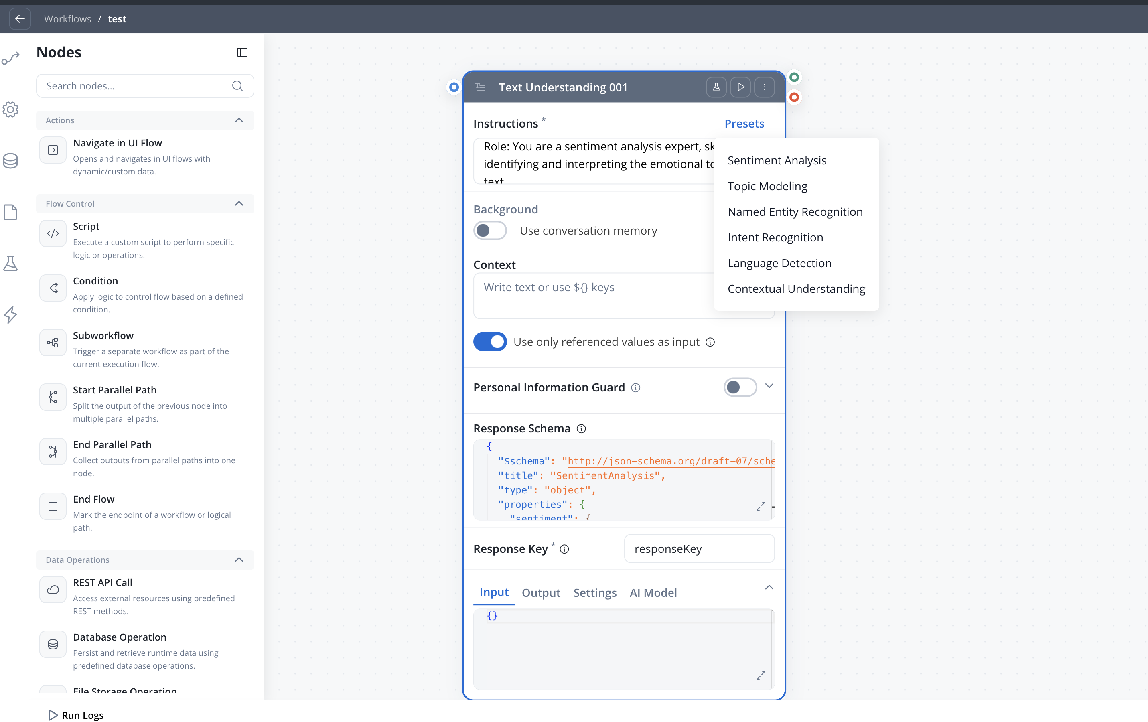The width and height of the screenshot is (1148, 722).
Task: Click the Search nodes input field
Action: [x=145, y=86]
